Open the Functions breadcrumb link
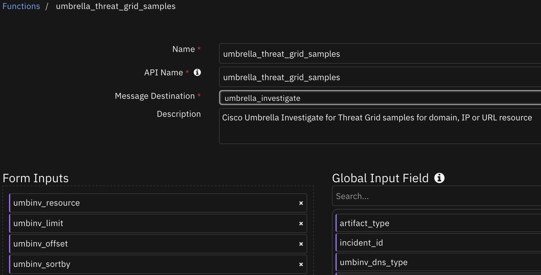 [x=21, y=6]
